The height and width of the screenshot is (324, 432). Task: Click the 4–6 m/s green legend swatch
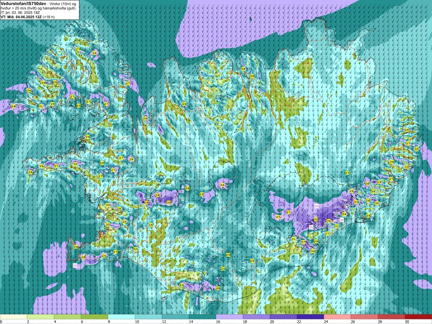[x=67, y=317]
